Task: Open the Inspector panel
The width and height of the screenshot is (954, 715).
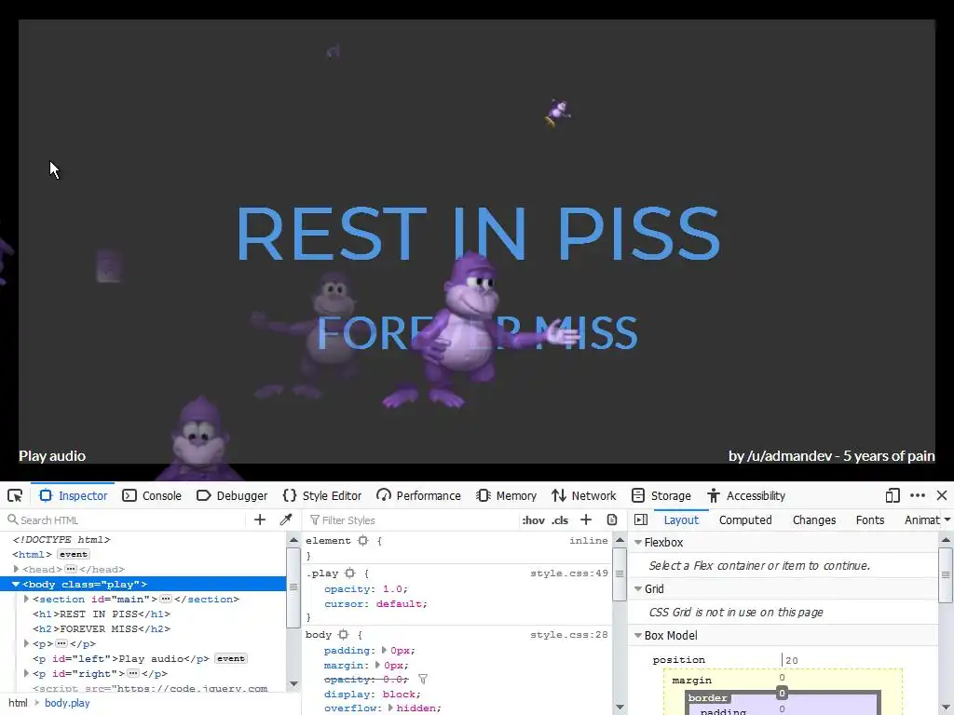Action: tap(73, 495)
